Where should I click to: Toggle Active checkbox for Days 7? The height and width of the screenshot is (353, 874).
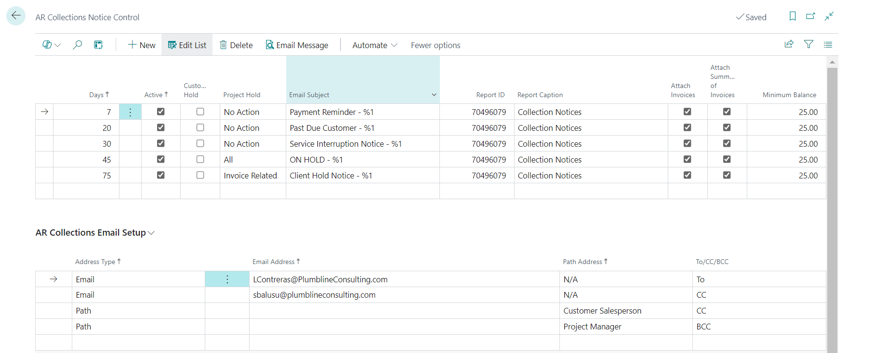coord(161,112)
